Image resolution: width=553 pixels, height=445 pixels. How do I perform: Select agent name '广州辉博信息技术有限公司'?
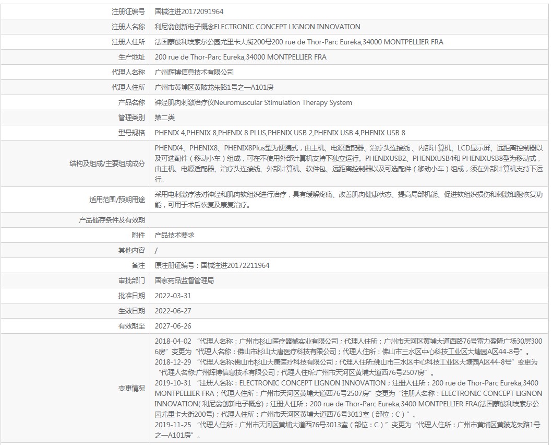[194, 73]
